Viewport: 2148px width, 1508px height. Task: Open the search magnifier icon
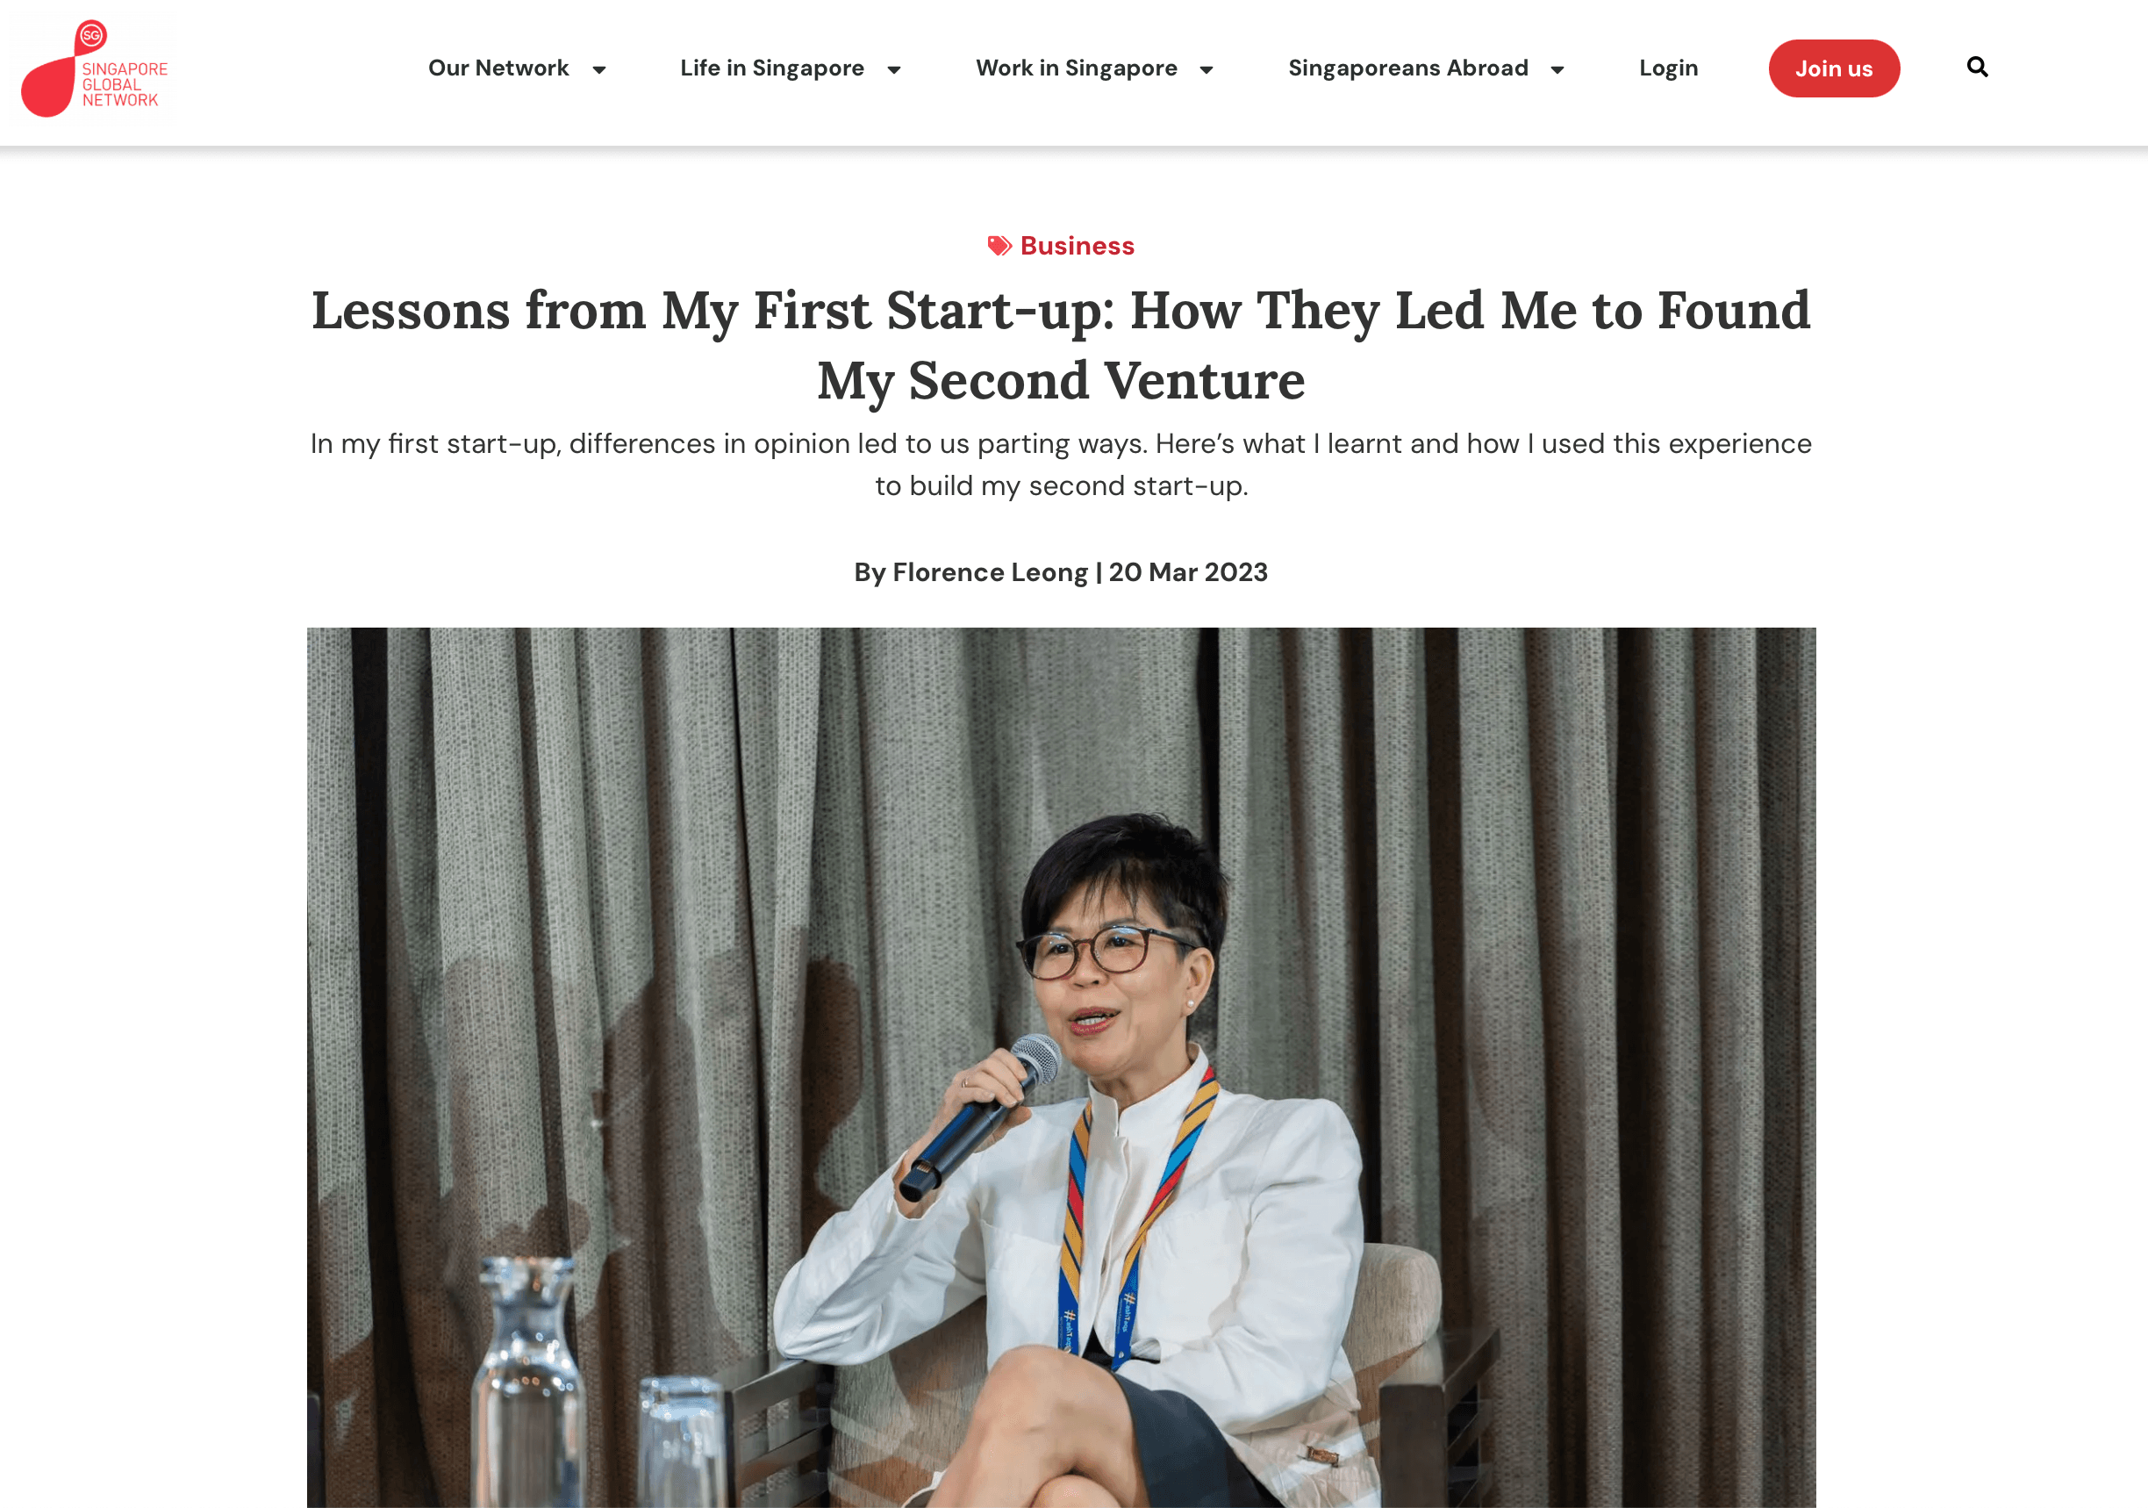point(1977,68)
